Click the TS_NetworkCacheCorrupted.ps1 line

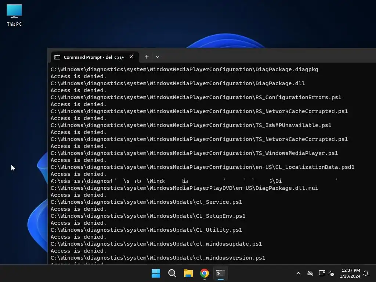tap(199, 139)
